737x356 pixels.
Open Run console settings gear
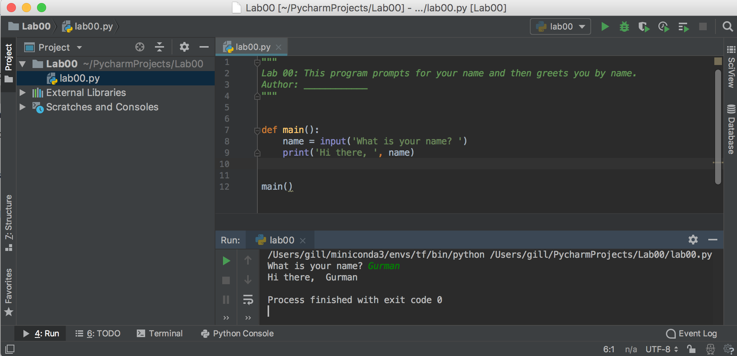(693, 240)
